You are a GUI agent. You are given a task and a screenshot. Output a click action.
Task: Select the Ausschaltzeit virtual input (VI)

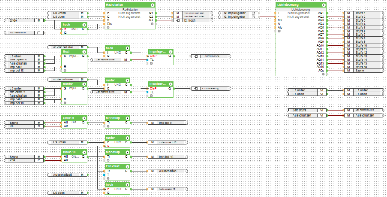[307, 115]
